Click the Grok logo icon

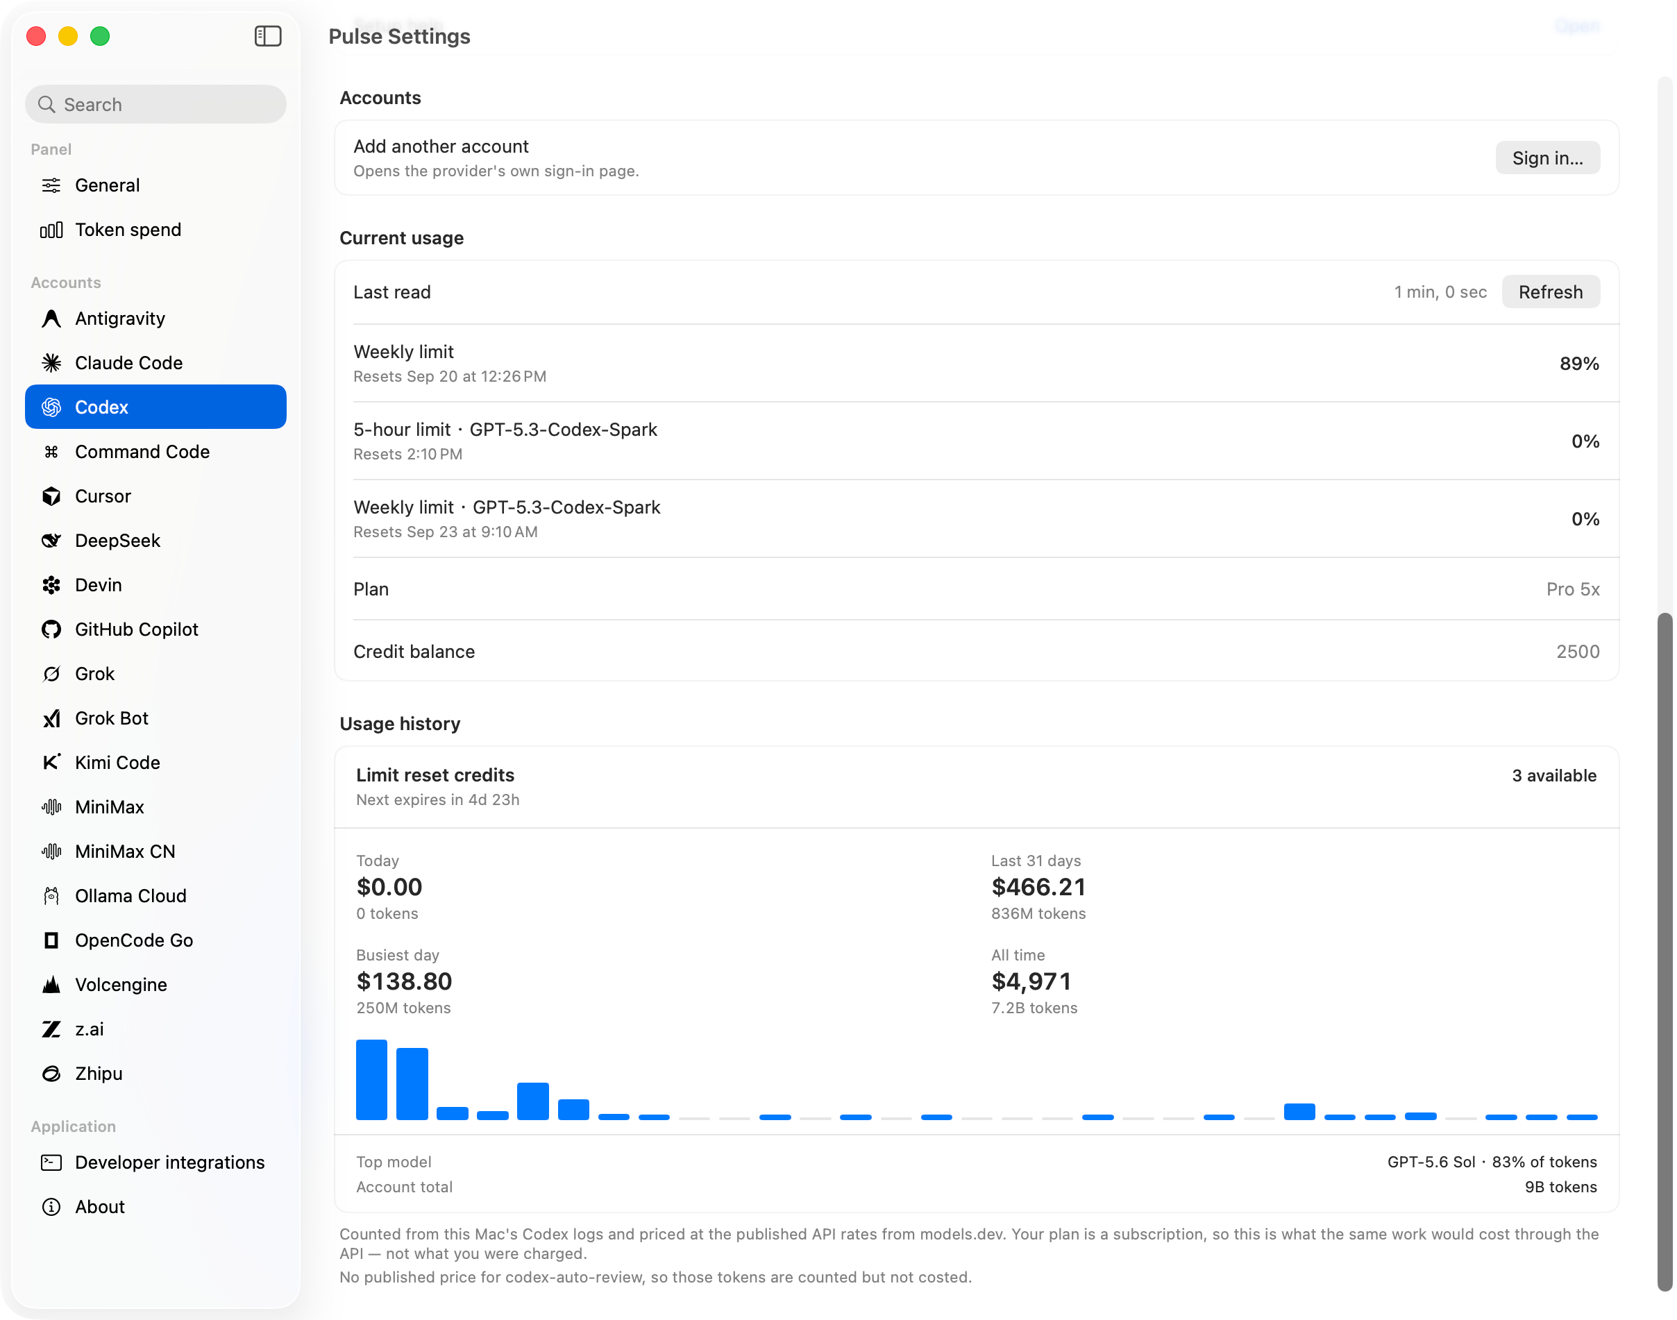tap(51, 674)
